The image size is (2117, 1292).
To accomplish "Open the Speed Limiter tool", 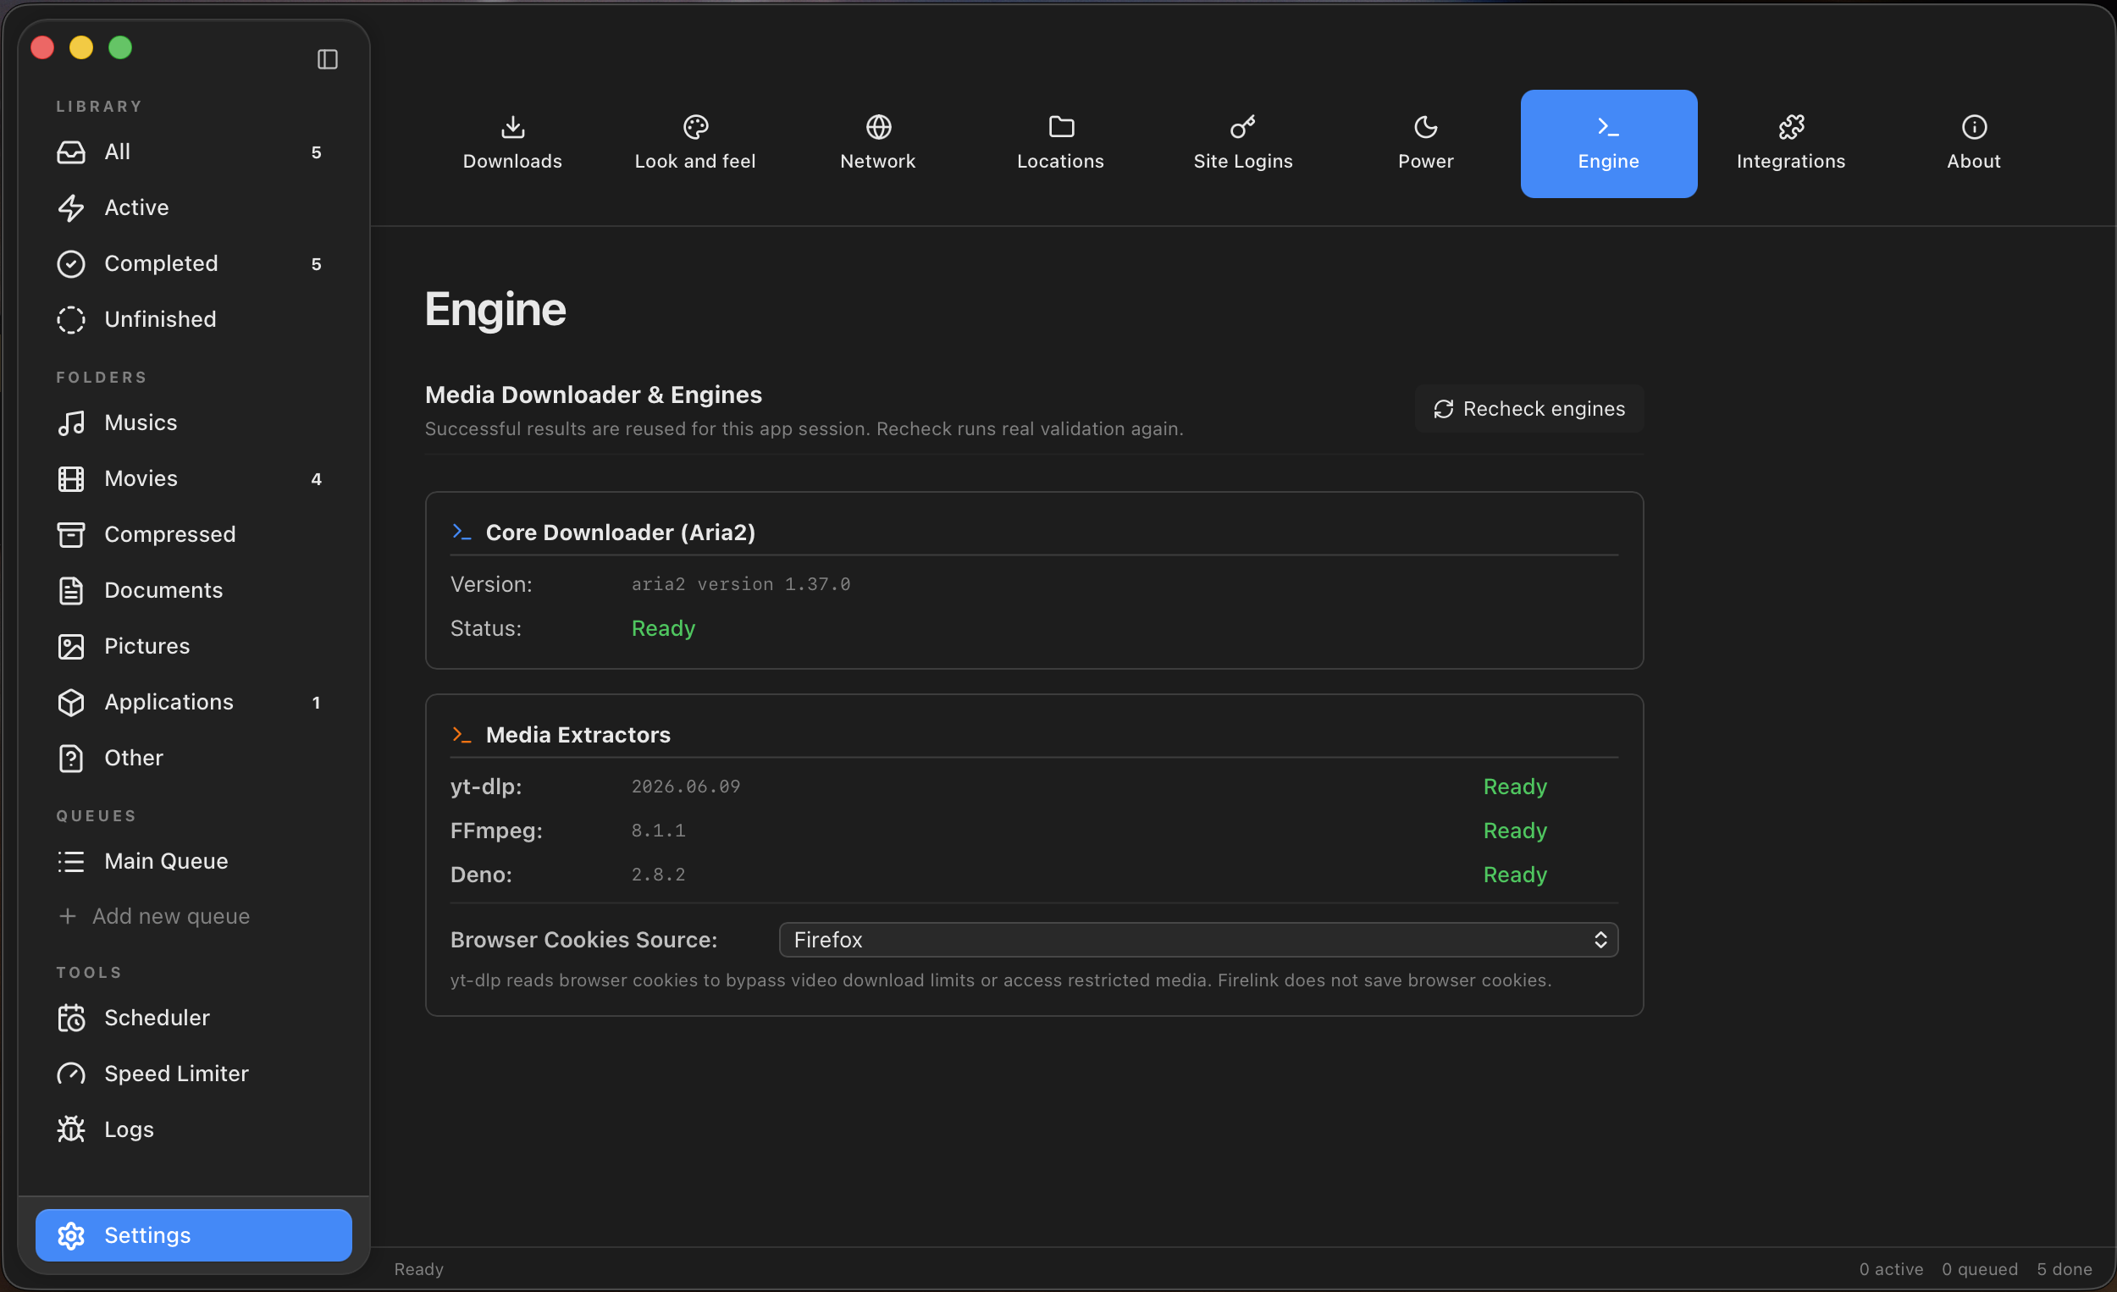I will tap(193, 1074).
